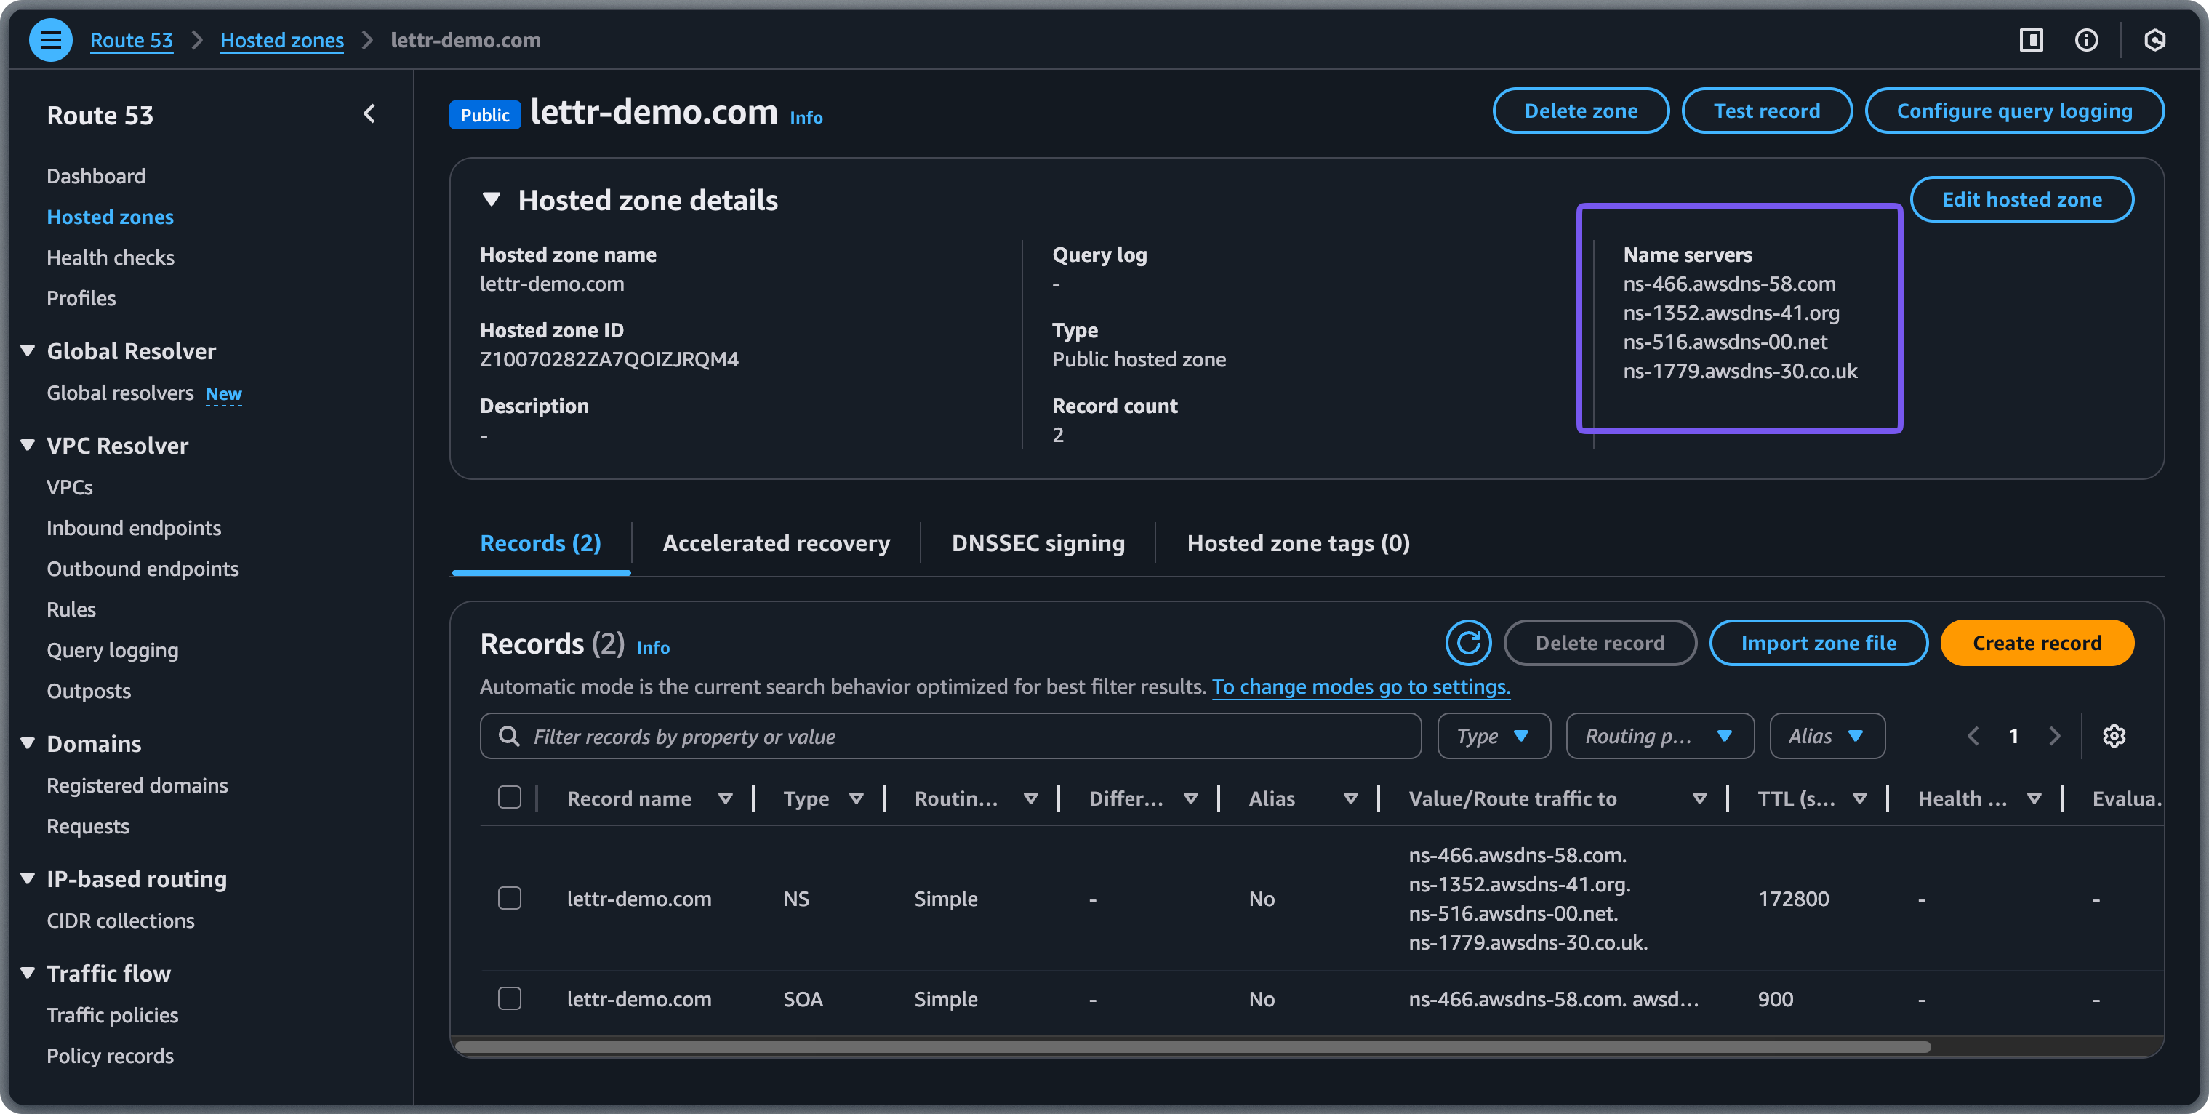Open the Accelerated recovery tab
The image size is (2209, 1114).
click(775, 542)
